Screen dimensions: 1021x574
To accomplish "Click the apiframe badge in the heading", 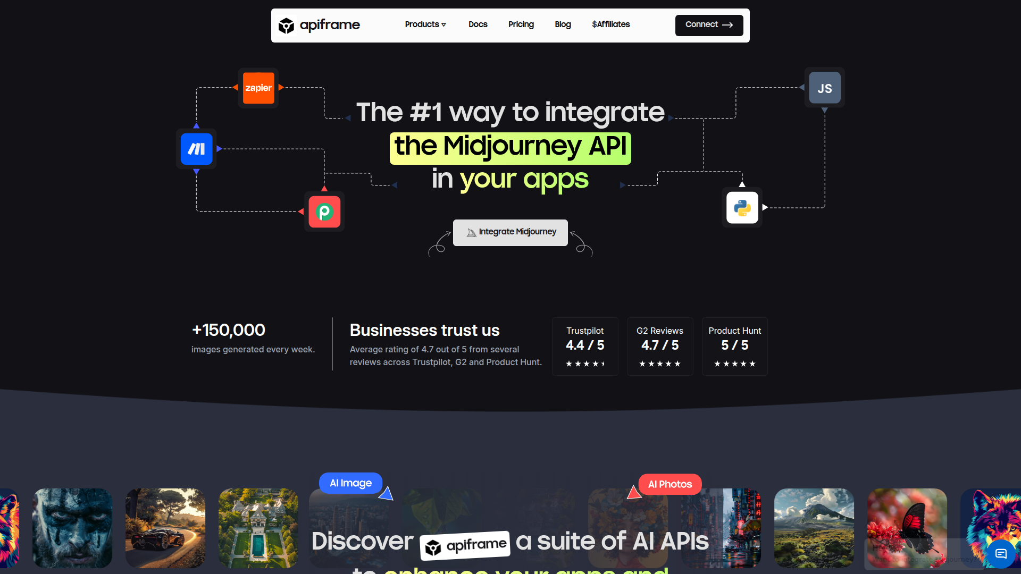I will (x=465, y=544).
